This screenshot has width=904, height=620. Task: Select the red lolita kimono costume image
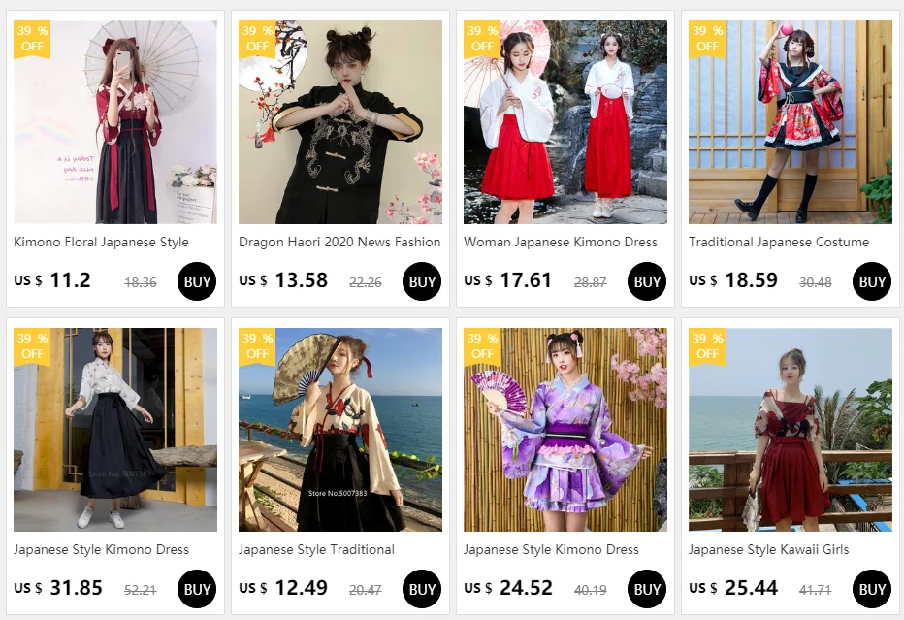pyautogui.click(x=790, y=122)
